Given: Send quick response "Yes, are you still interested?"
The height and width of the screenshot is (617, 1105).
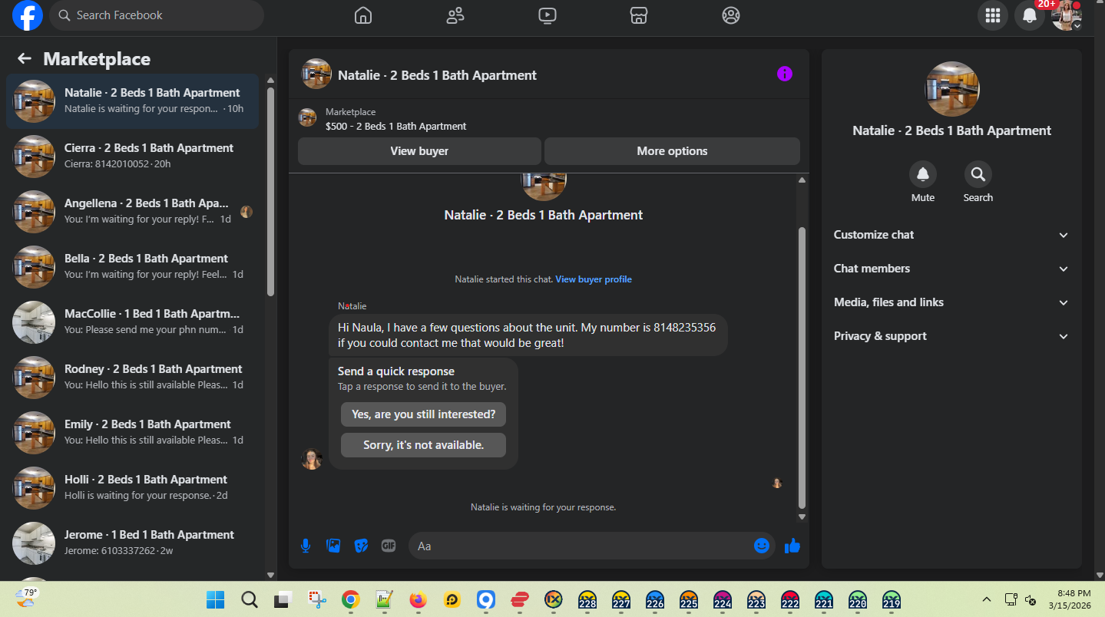Looking at the screenshot, I should click(423, 414).
